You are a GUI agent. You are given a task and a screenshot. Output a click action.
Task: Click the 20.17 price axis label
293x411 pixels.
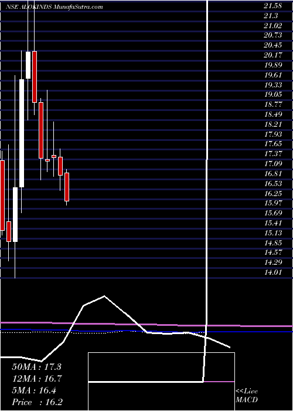272,55
